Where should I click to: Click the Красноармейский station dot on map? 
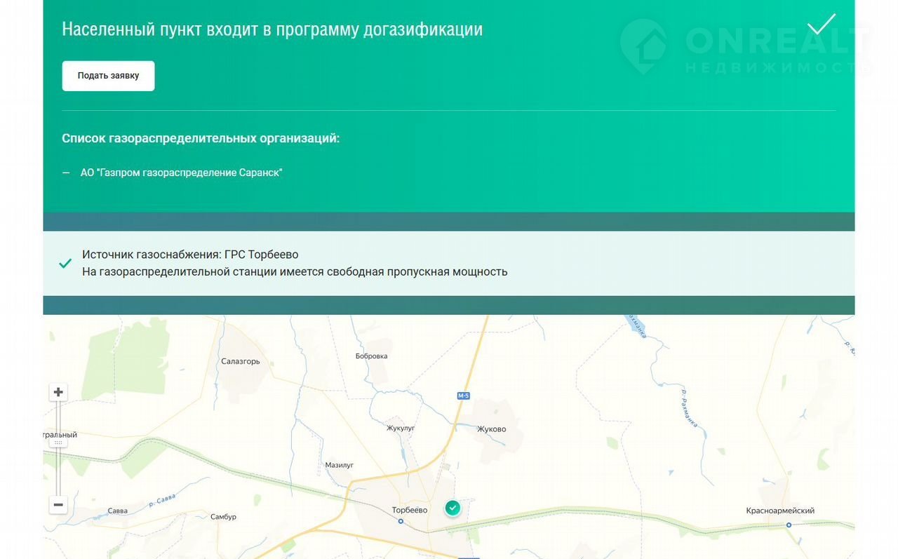pyautogui.click(x=789, y=525)
